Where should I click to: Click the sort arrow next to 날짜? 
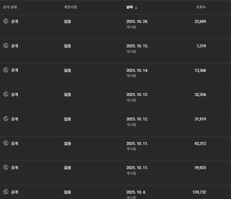click(x=136, y=7)
